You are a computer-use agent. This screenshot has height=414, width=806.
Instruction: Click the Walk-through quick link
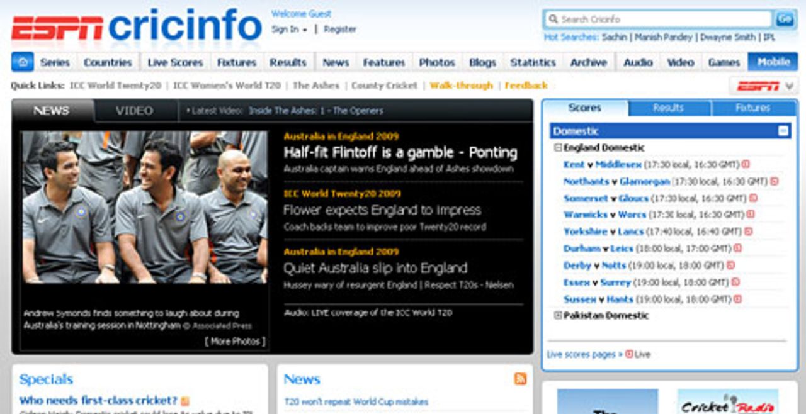pyautogui.click(x=462, y=86)
